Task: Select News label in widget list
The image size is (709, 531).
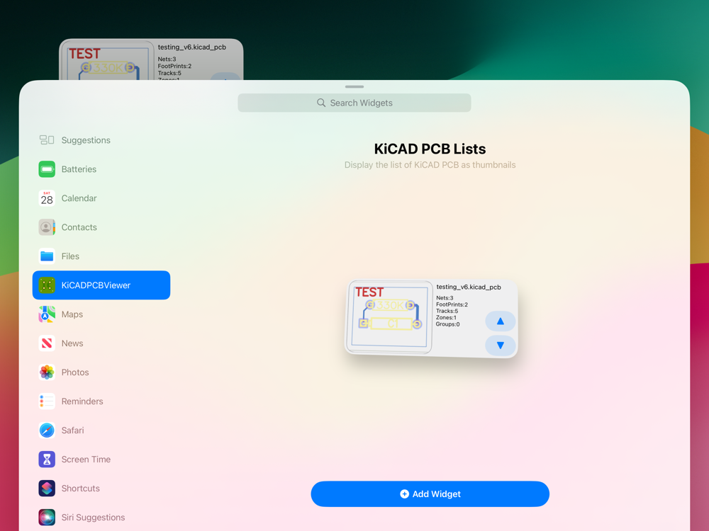Action: point(72,343)
